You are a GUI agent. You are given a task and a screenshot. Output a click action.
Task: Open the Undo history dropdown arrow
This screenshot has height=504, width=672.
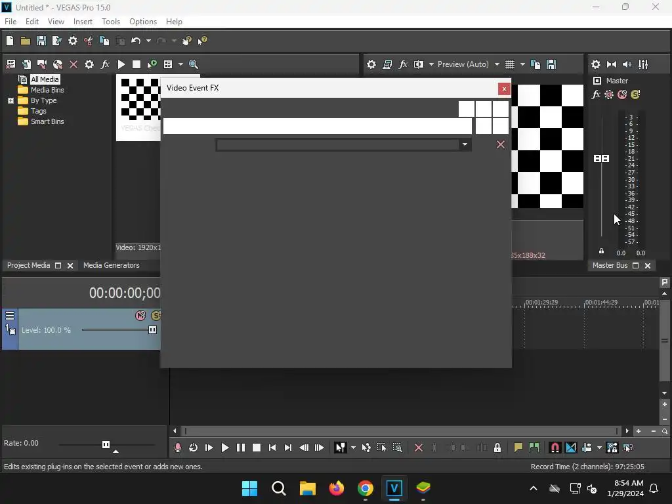(148, 41)
